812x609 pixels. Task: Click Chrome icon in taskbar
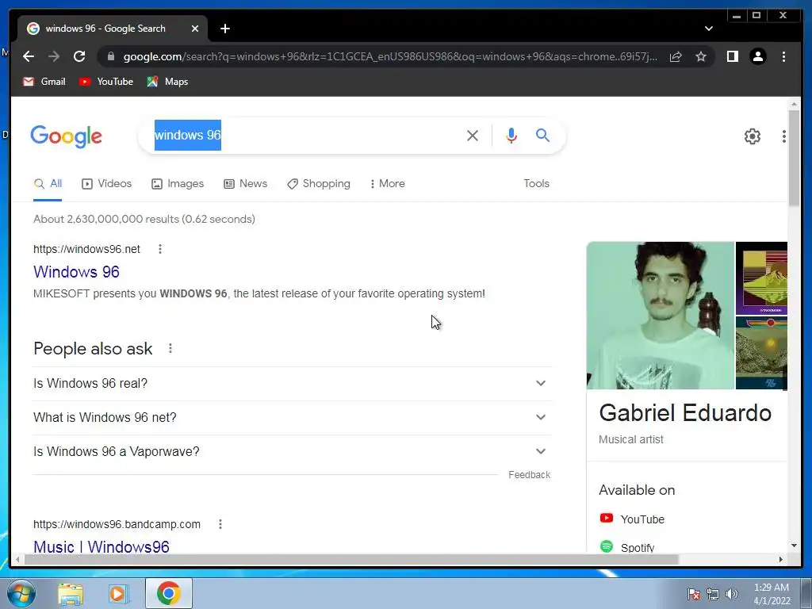pos(168,593)
